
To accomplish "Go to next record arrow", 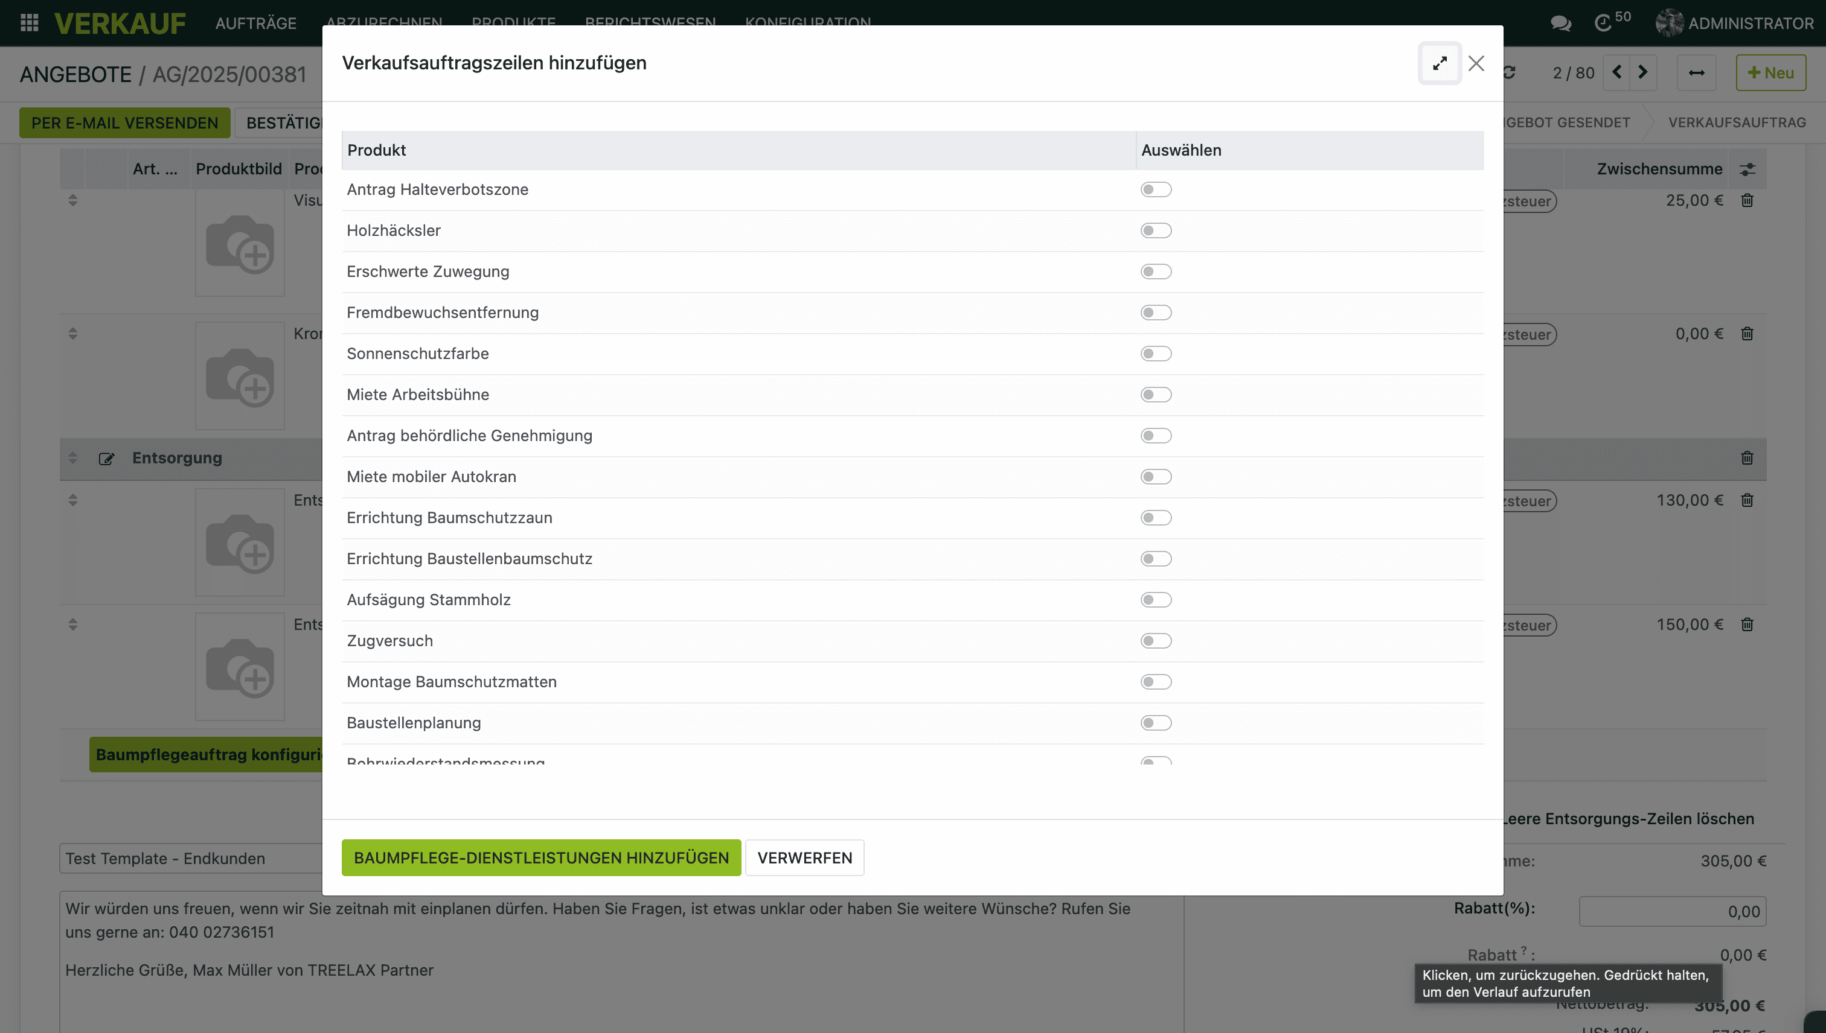I will (1643, 72).
